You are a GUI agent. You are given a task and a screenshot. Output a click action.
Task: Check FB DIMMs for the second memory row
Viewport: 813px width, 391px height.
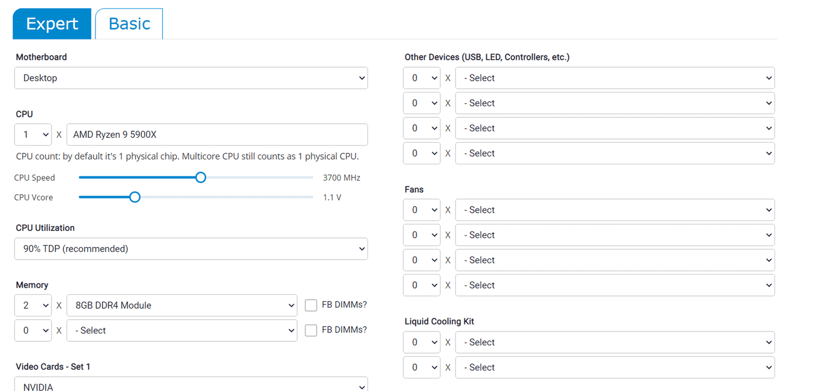[311, 330]
